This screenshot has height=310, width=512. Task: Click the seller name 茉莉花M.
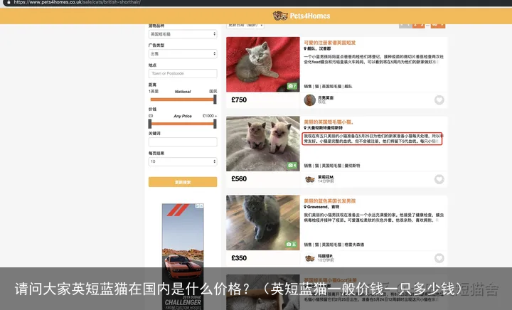[x=326, y=177]
